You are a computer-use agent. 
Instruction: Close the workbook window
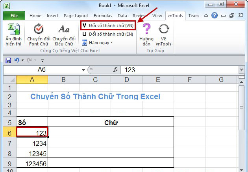pos(241,15)
